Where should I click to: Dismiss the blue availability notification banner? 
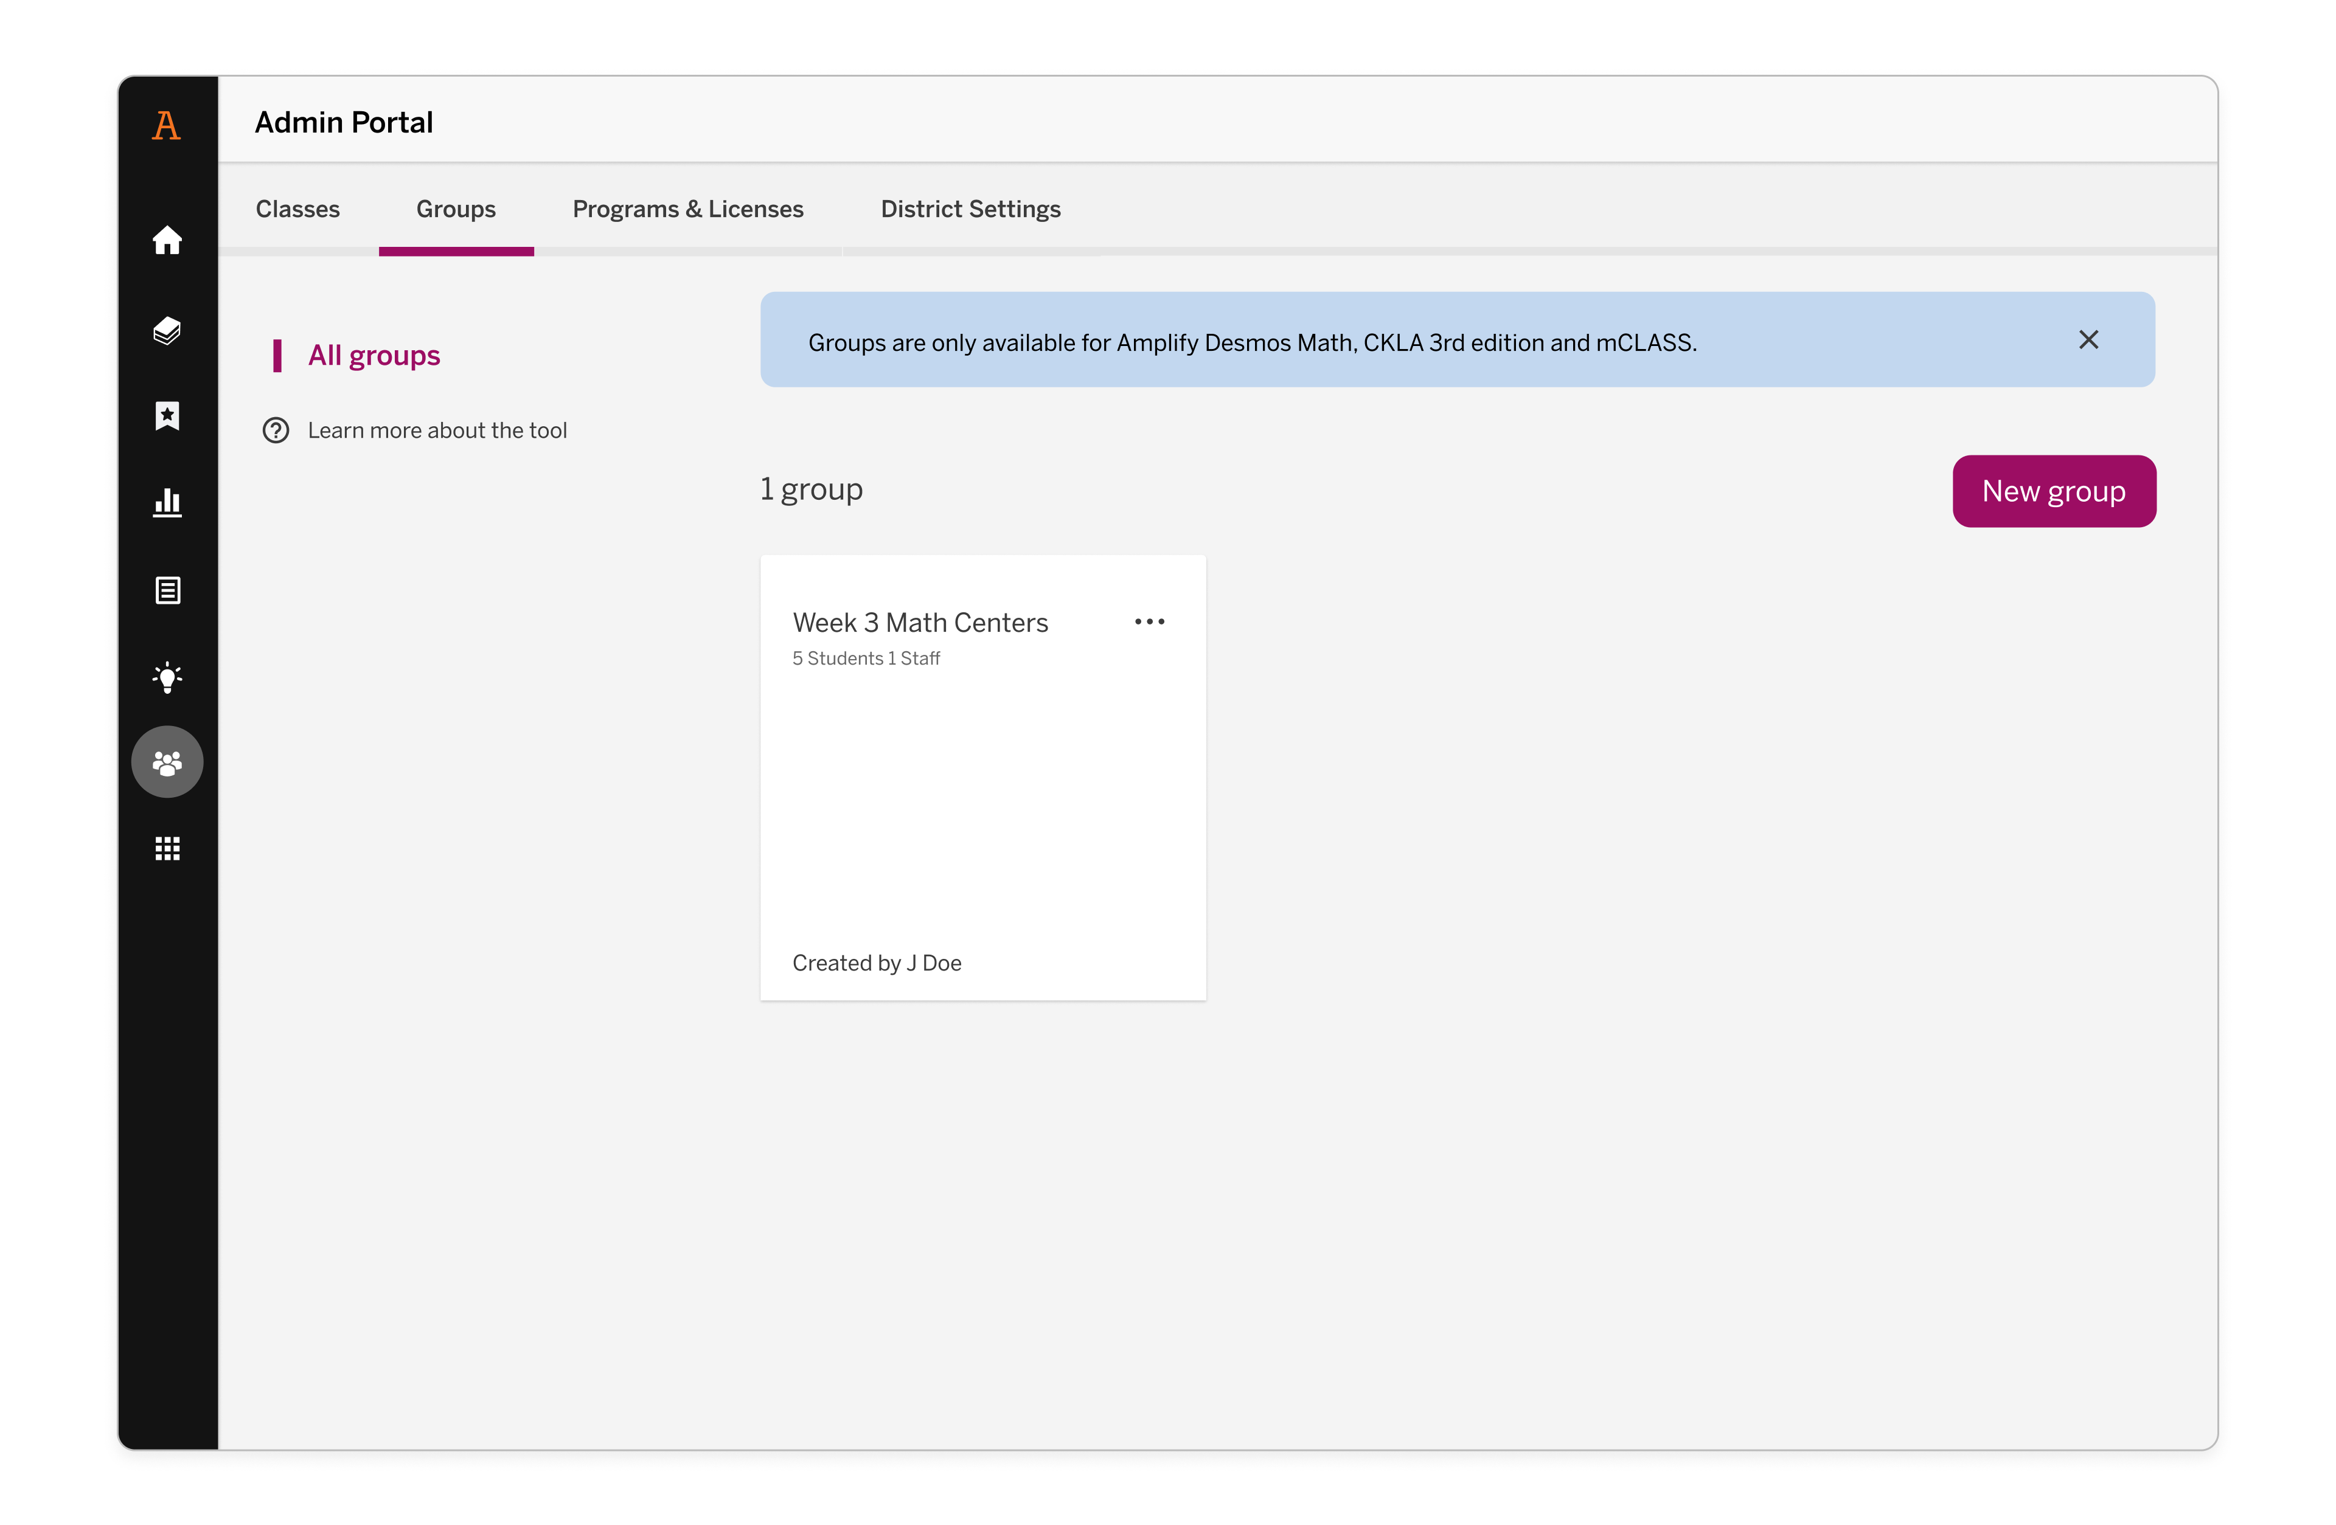(x=2088, y=341)
